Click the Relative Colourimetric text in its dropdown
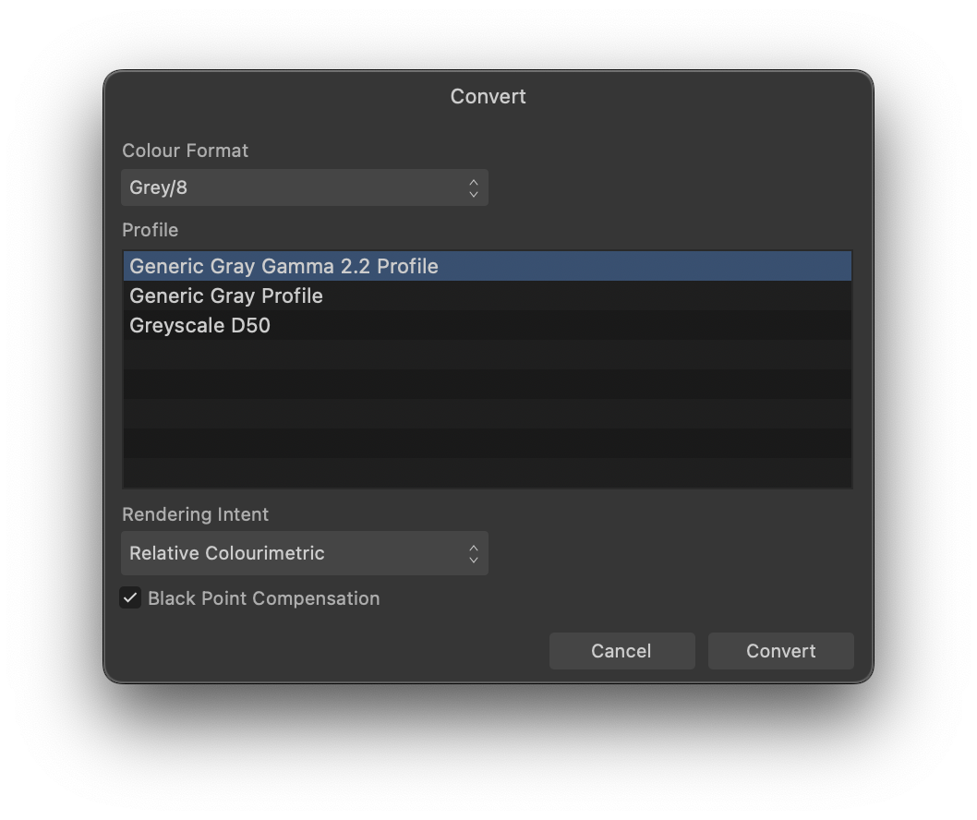 pos(227,553)
